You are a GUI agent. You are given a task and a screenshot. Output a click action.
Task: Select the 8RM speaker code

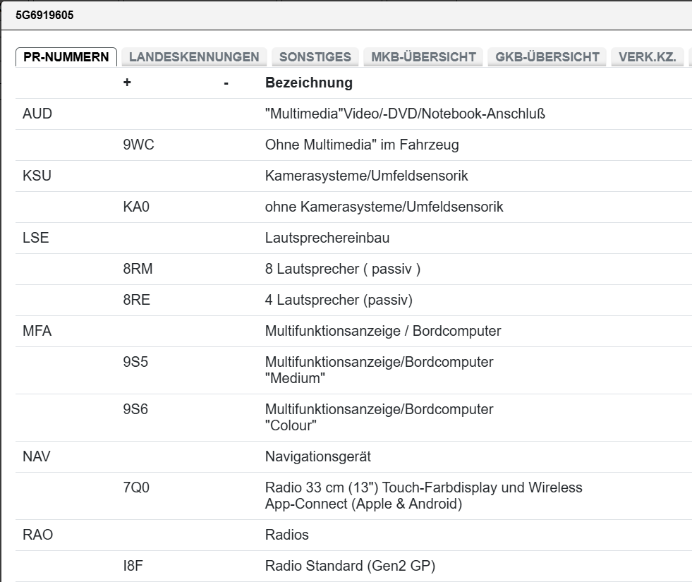tap(138, 269)
